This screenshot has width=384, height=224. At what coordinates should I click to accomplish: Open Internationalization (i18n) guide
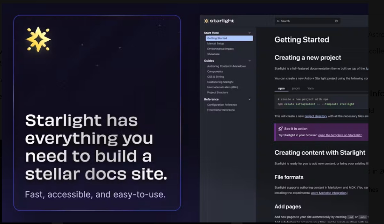[x=222, y=87]
